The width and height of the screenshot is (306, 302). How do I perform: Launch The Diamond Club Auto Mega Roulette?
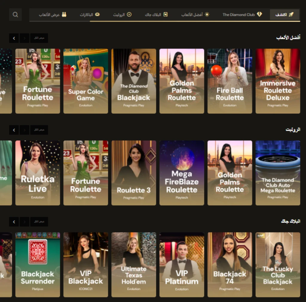(x=278, y=173)
